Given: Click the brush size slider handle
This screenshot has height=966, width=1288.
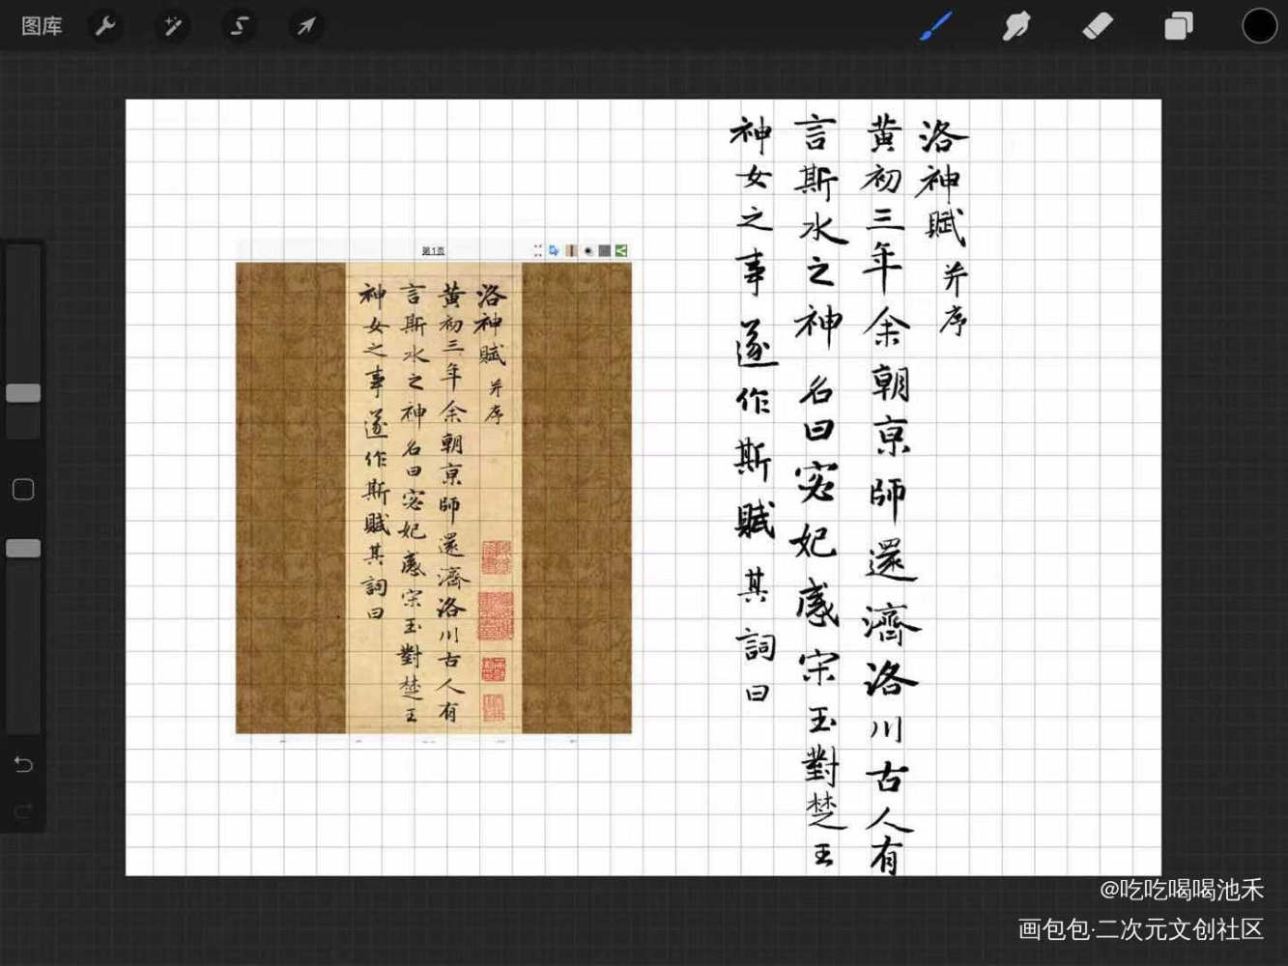Looking at the screenshot, I should tap(23, 393).
